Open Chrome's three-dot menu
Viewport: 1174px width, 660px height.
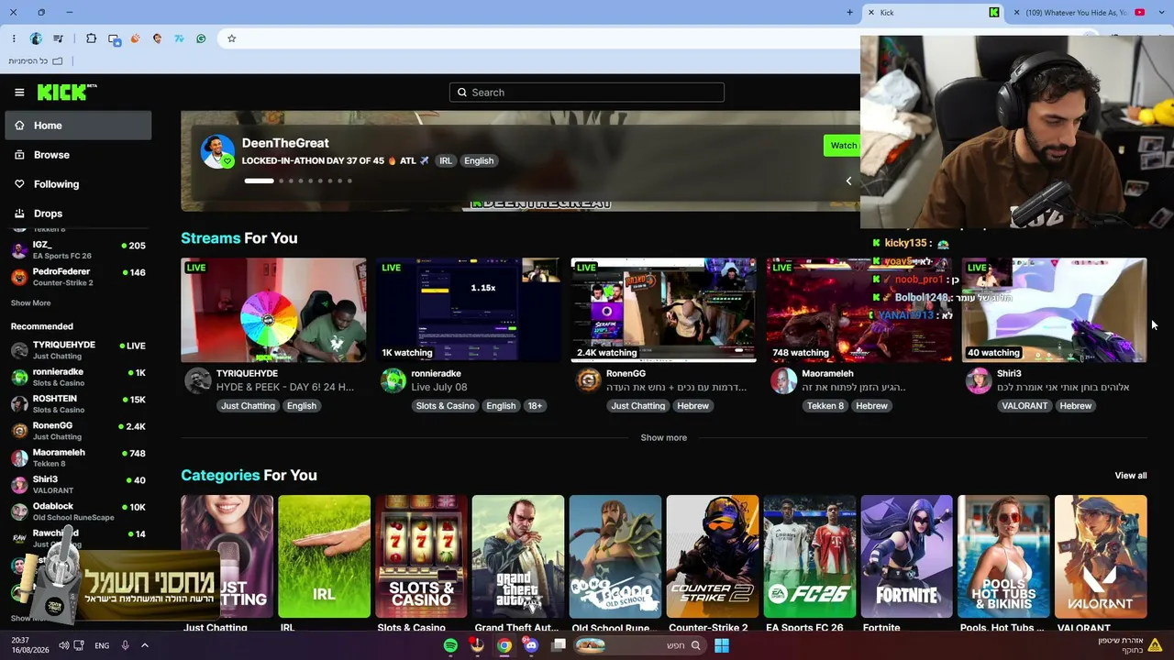click(x=14, y=38)
